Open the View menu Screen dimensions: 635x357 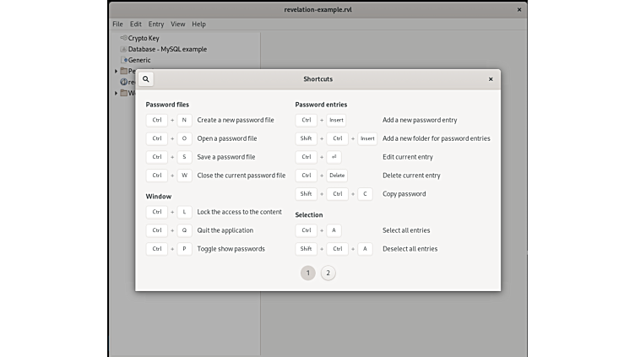pyautogui.click(x=178, y=24)
